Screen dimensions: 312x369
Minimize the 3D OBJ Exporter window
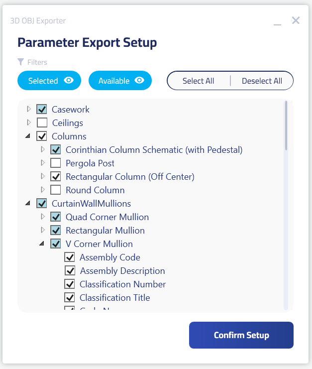pyautogui.click(x=277, y=21)
